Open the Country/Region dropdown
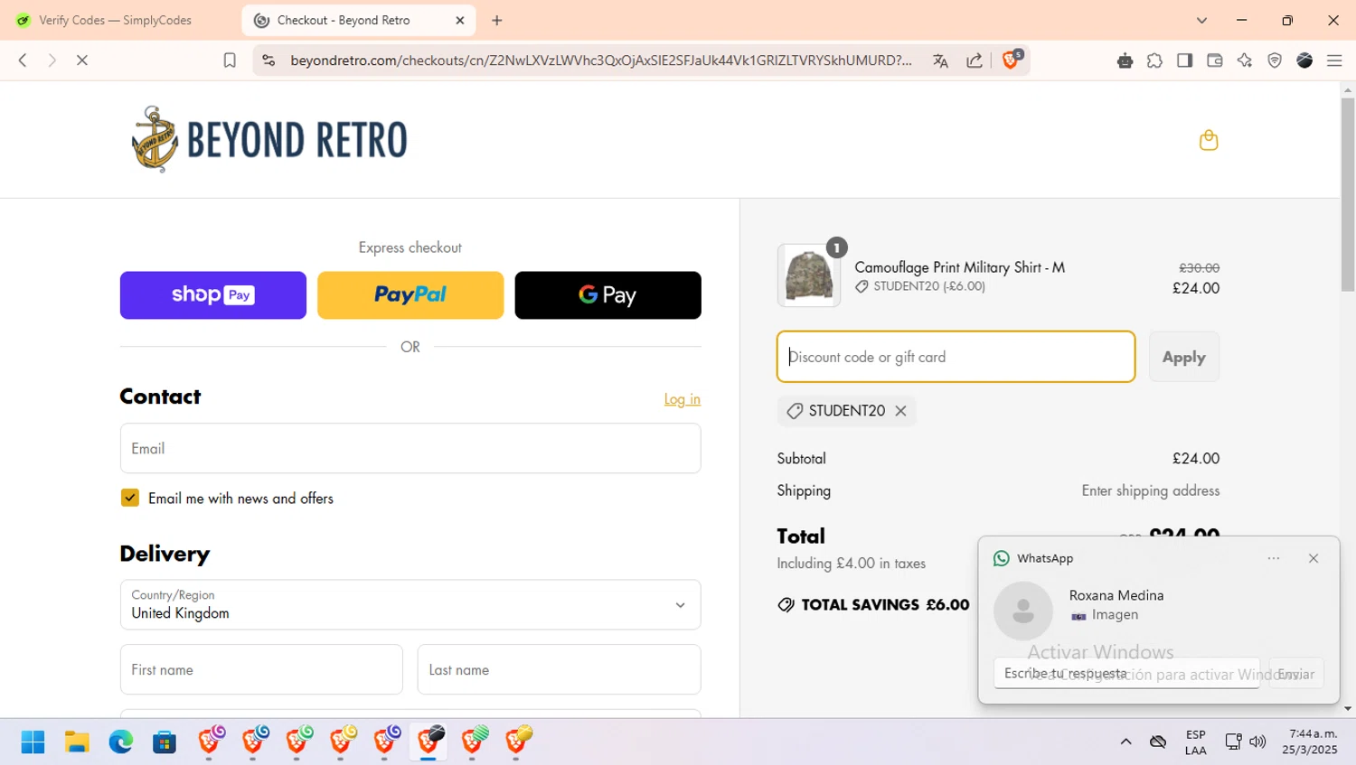 pos(410,604)
